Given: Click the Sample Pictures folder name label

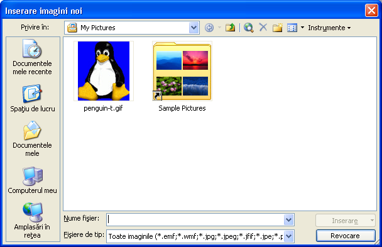Looking at the screenshot, I should coord(182,108).
